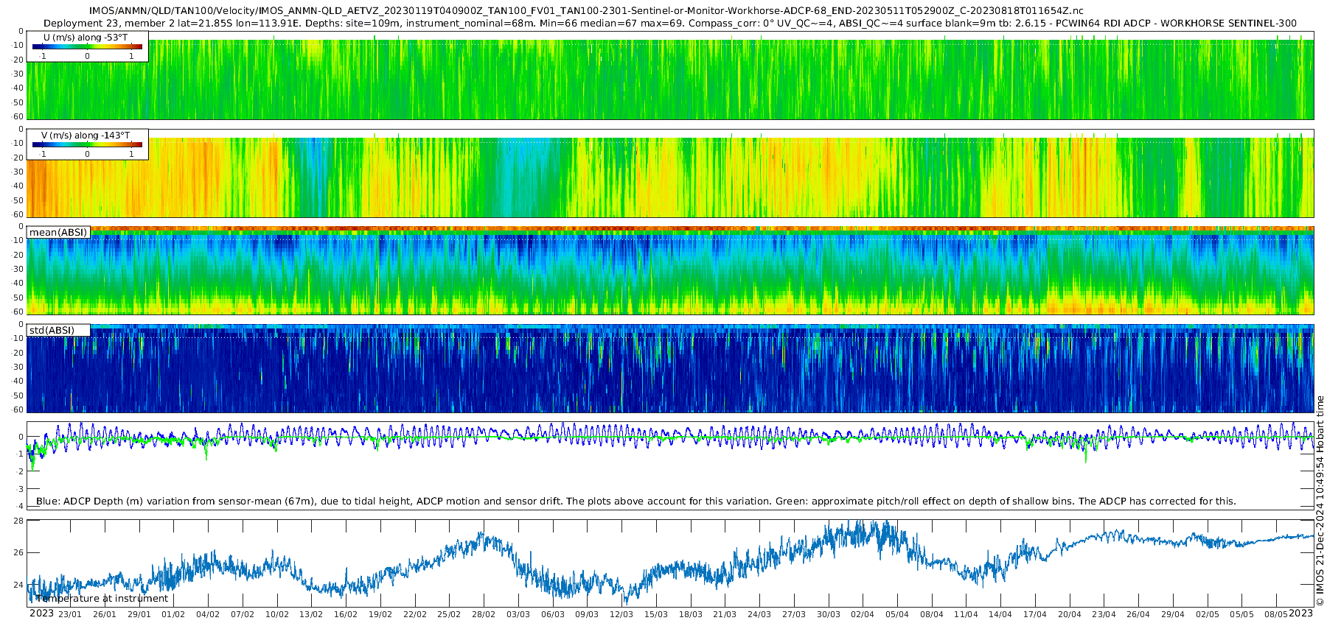Click the deployment metadata subtitle line
The width and height of the screenshot is (1327, 626).
(x=669, y=24)
